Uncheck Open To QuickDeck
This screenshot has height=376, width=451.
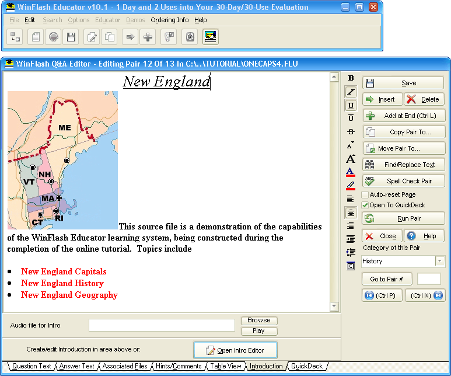365,205
